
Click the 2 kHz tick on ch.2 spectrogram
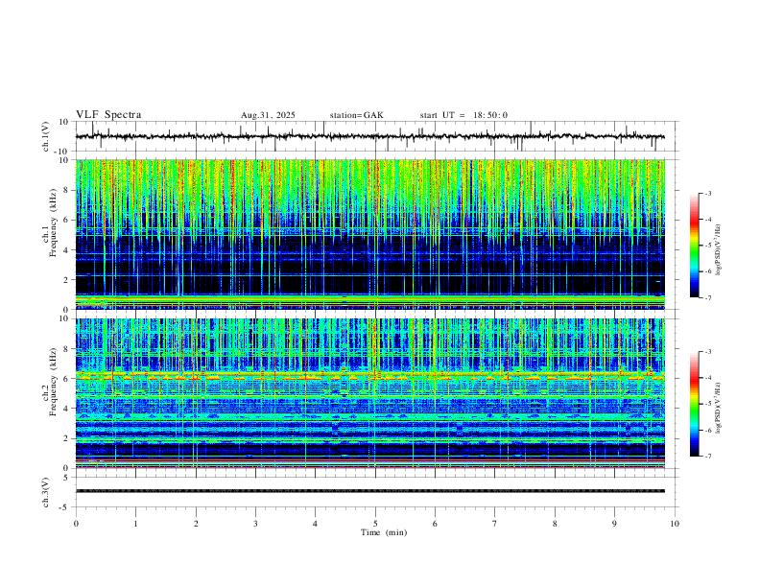point(68,438)
